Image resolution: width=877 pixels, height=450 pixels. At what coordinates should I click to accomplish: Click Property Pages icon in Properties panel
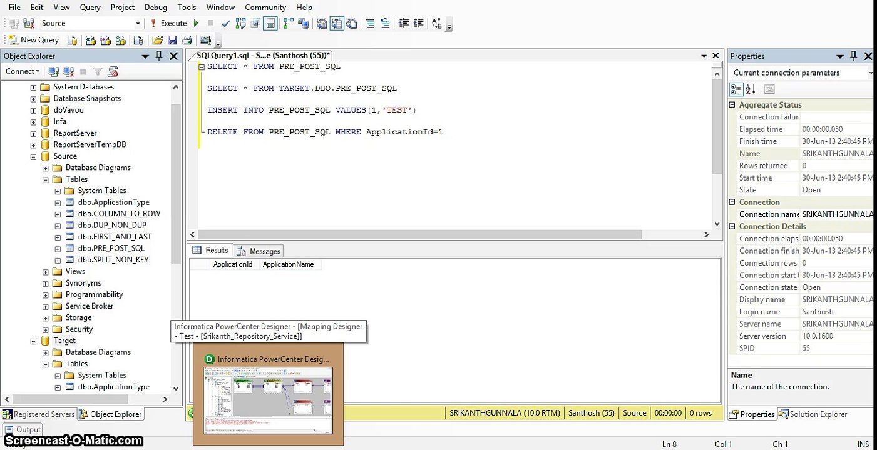(x=770, y=89)
